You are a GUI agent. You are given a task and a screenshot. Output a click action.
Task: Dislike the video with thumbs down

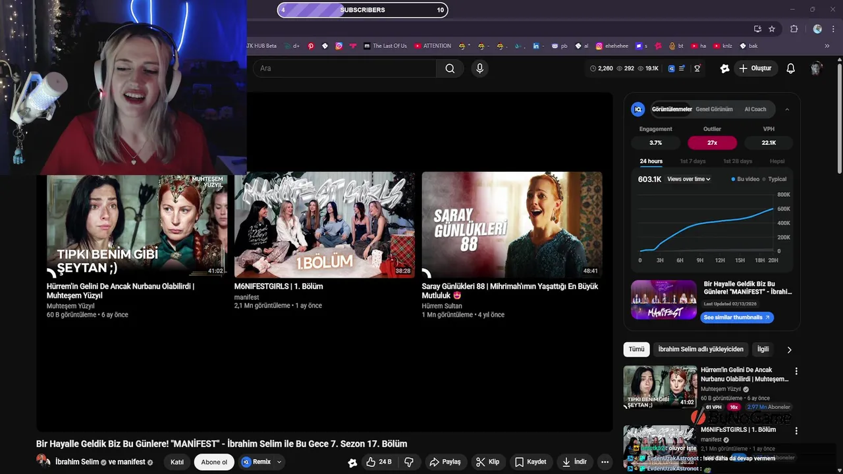pos(409,462)
